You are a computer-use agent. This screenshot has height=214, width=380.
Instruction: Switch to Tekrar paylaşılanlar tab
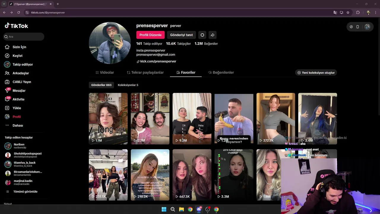pyautogui.click(x=145, y=73)
